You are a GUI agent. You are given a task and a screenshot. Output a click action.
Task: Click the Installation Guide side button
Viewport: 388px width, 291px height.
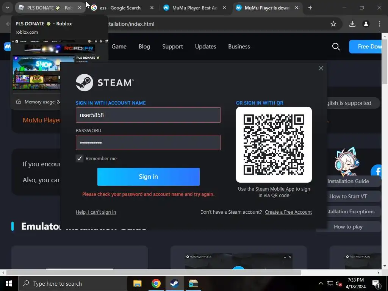[x=354, y=181]
